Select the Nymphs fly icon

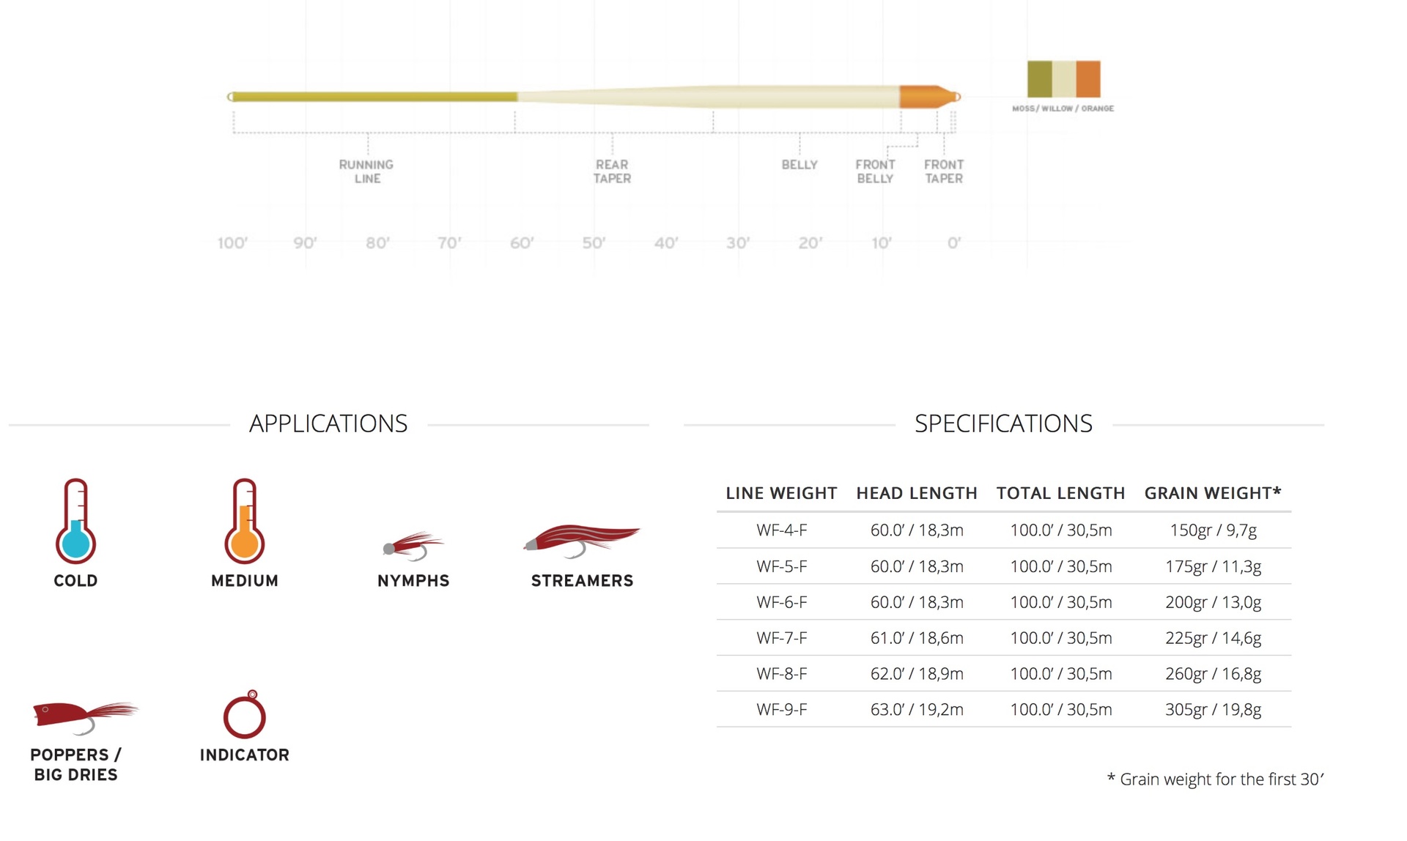[413, 546]
